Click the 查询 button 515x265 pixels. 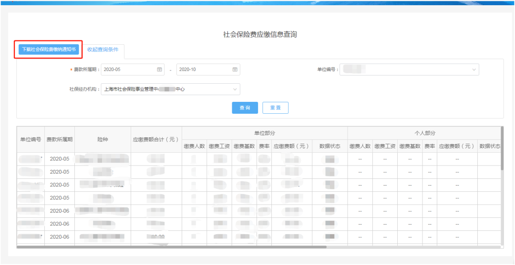pyautogui.click(x=245, y=108)
